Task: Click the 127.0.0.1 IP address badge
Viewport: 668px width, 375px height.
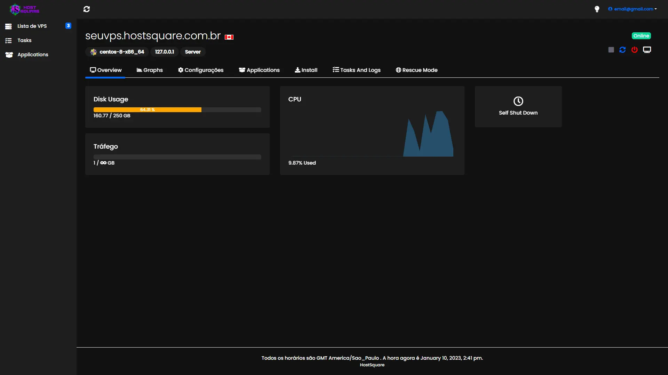Action: (x=165, y=52)
